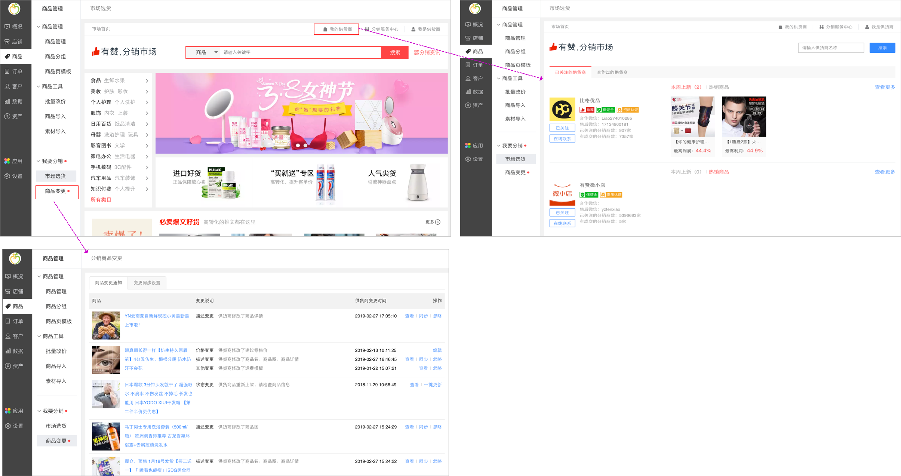
Task: Select the 已关注的供货商 tab
Action: coord(570,72)
